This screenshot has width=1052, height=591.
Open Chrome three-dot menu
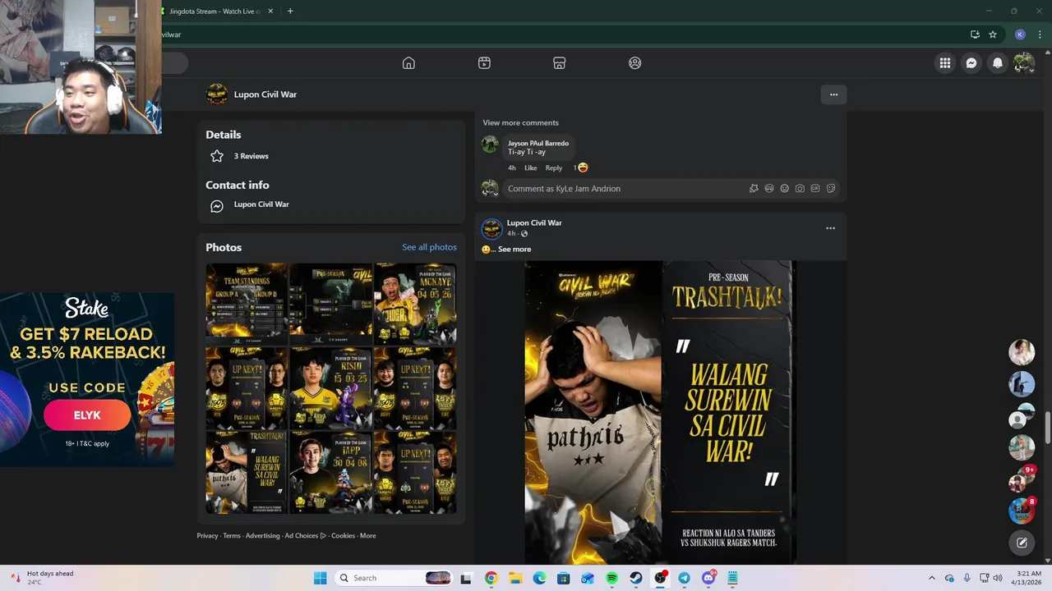pos(1040,34)
